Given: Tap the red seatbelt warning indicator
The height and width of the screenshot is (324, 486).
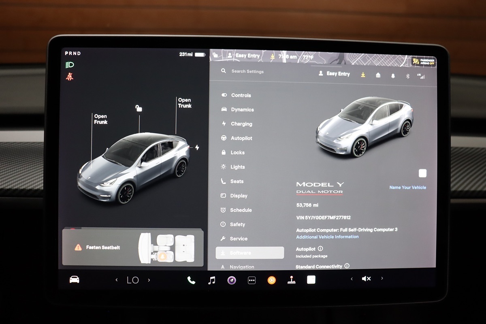Looking at the screenshot, I should click(x=70, y=77).
